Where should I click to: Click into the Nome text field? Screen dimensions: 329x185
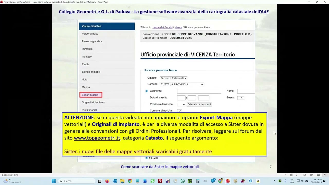(246, 91)
